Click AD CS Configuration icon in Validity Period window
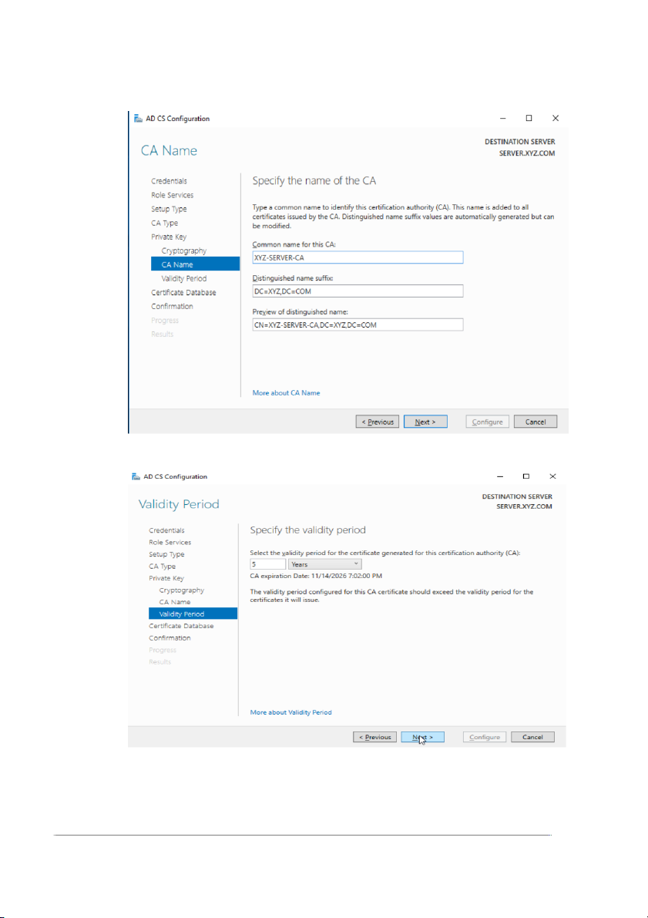This screenshot has height=918, width=648. point(136,476)
